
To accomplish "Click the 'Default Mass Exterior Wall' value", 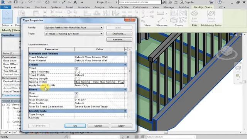I will [x=91, y=57].
